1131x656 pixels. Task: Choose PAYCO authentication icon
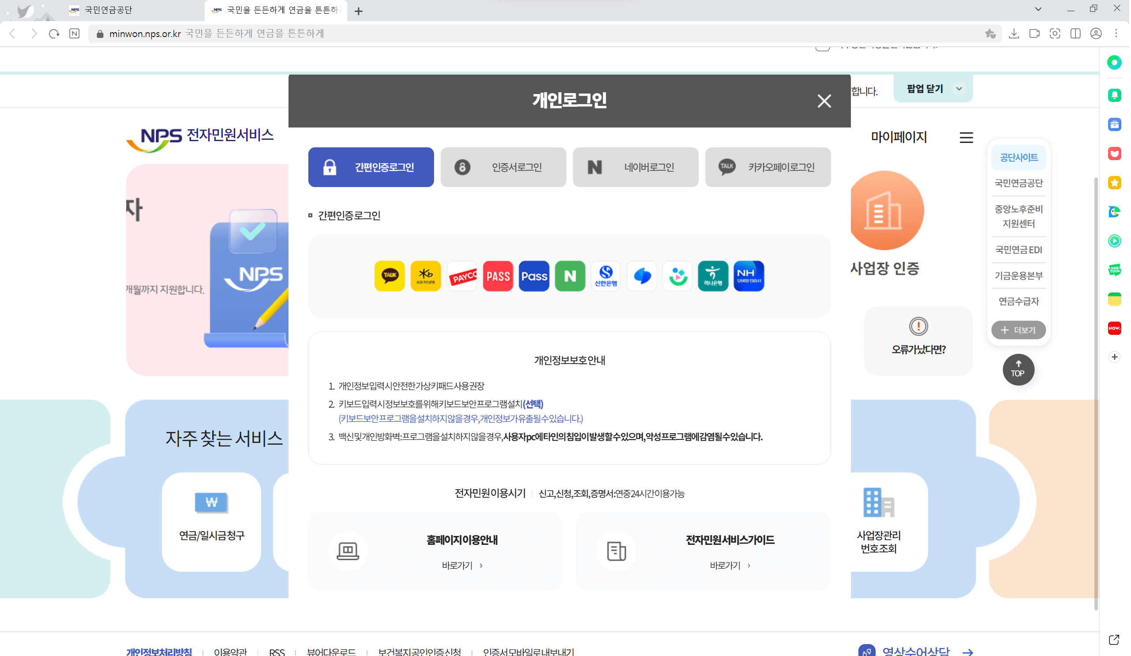(x=462, y=276)
